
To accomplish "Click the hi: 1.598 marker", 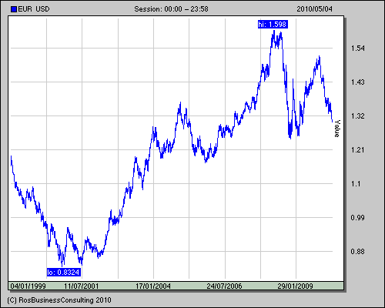I will pyautogui.click(x=273, y=25).
